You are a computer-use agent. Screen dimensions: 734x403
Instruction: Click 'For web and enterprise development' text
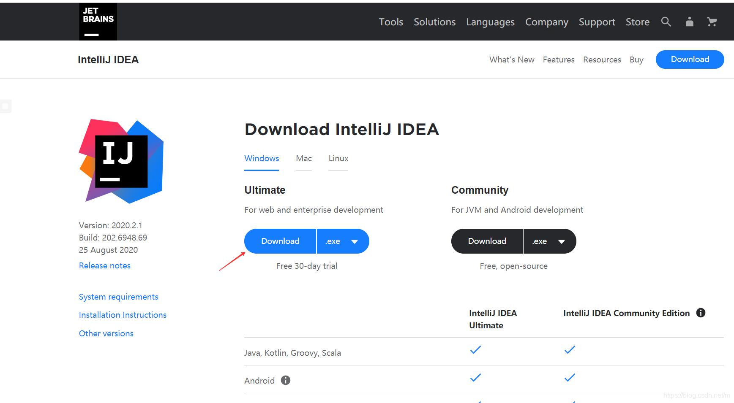(x=314, y=210)
